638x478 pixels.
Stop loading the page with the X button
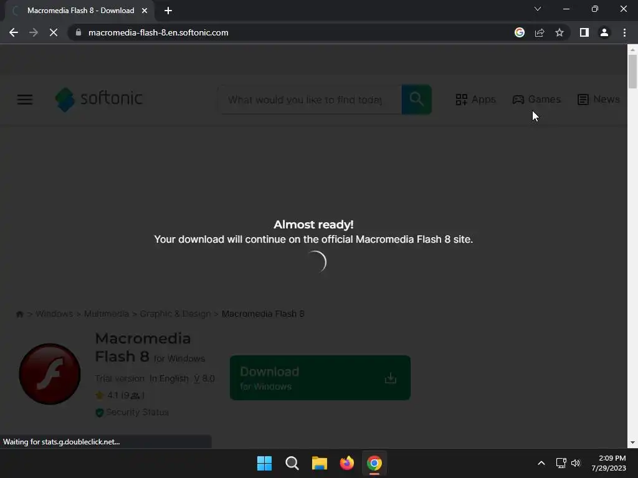click(54, 32)
